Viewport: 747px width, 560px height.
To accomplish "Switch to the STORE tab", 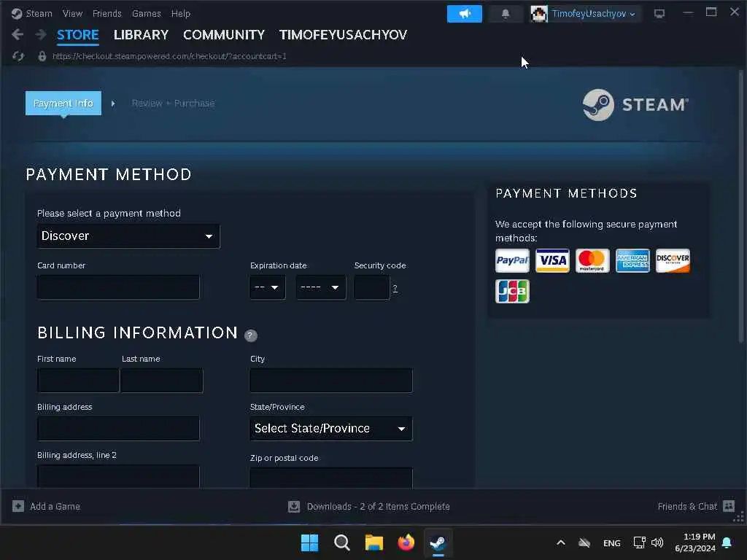I will point(77,35).
